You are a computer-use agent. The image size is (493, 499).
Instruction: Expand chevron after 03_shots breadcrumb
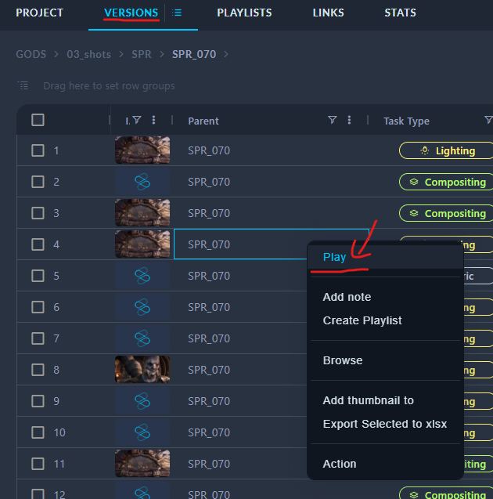click(121, 54)
